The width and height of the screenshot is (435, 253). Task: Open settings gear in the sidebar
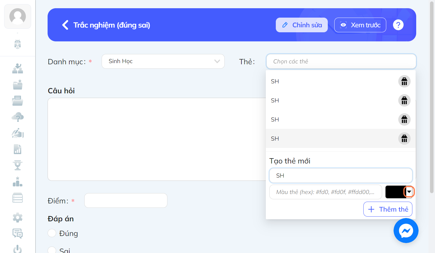(x=18, y=217)
